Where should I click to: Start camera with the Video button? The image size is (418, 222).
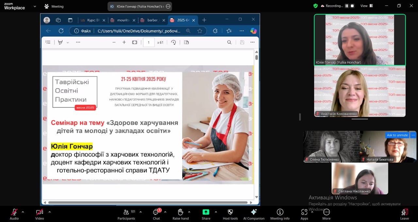pyautogui.click(x=40, y=214)
